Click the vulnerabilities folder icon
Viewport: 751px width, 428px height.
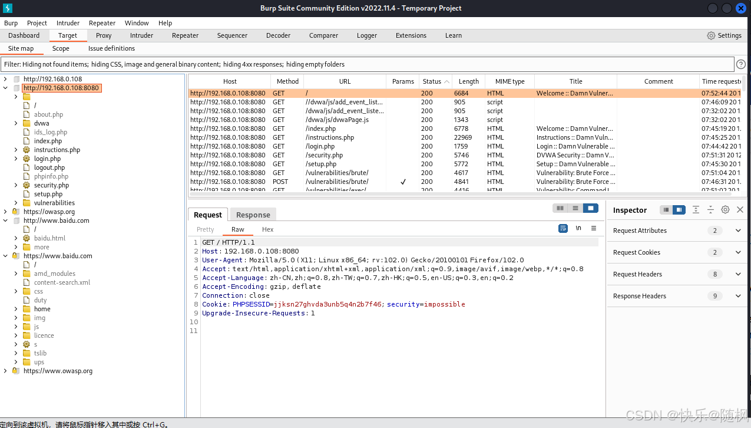[x=27, y=203]
